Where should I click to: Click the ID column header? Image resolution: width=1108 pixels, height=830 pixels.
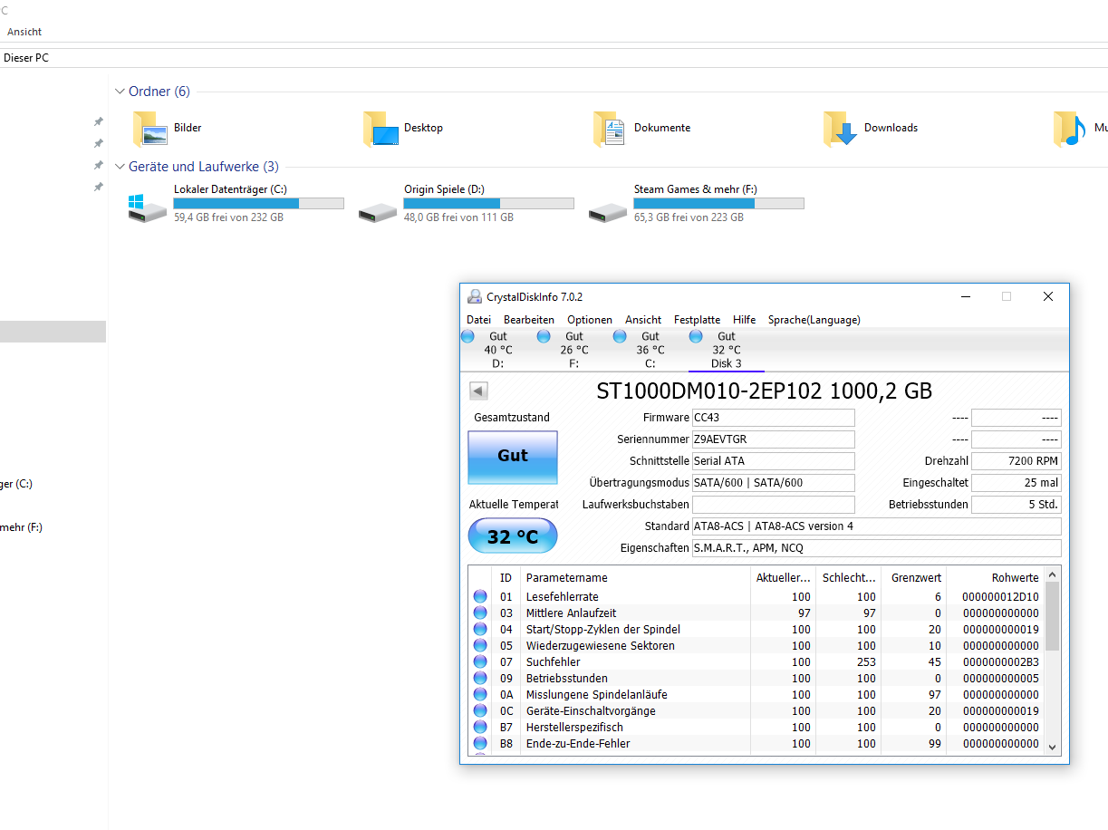(506, 578)
